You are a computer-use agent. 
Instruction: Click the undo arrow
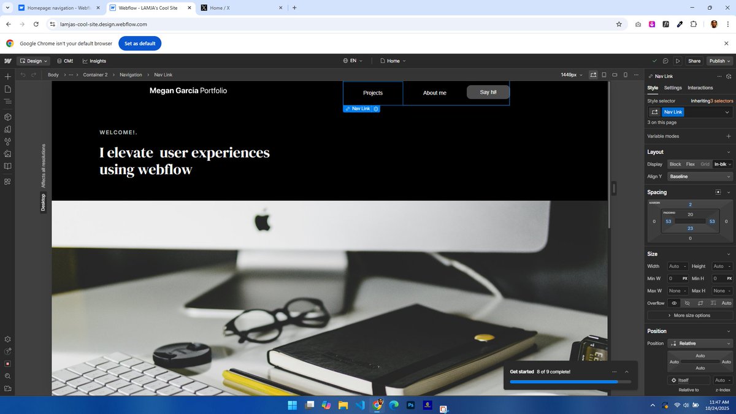(x=23, y=75)
